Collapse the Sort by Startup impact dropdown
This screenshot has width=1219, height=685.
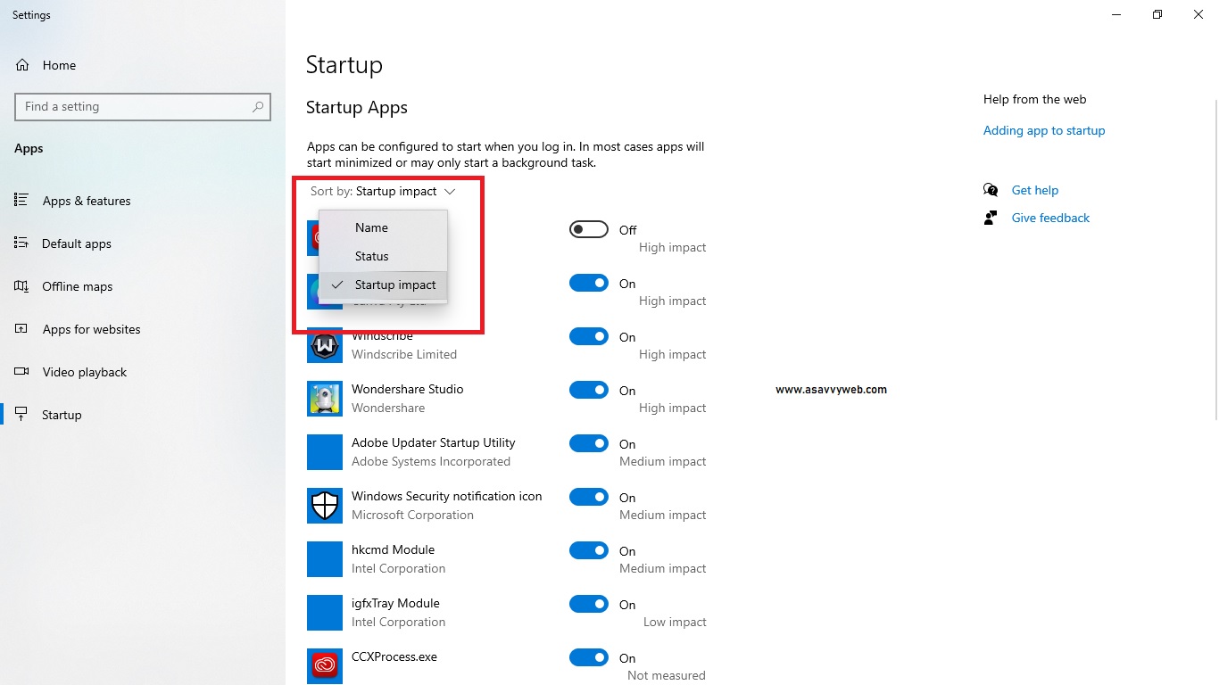pyautogui.click(x=383, y=192)
